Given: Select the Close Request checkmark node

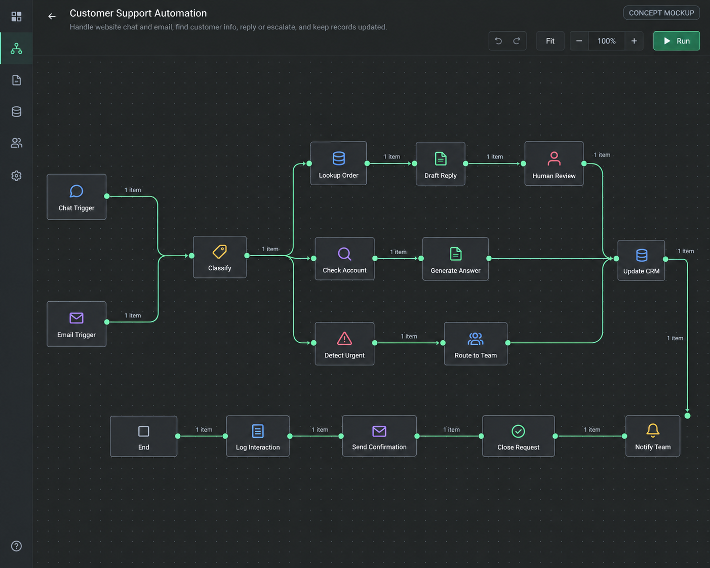Looking at the screenshot, I should pyautogui.click(x=519, y=436).
